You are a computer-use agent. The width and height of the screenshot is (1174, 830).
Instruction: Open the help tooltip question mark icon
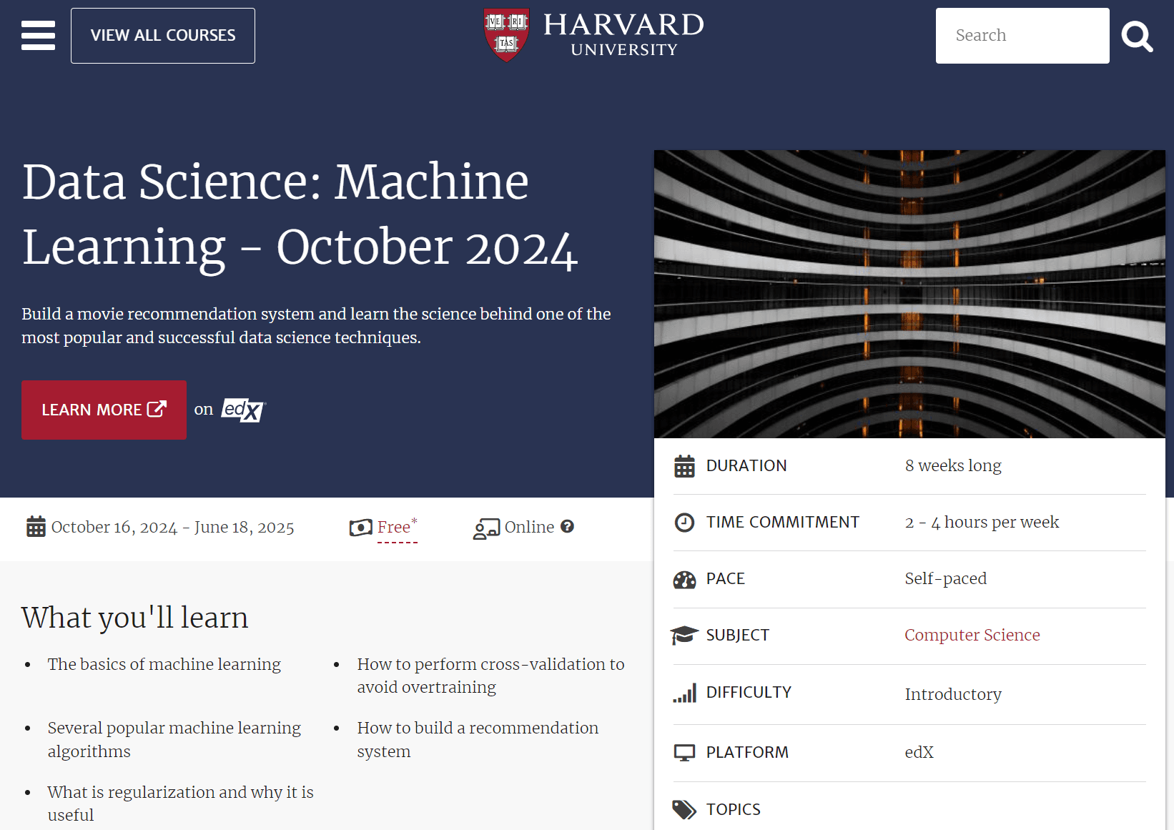tap(568, 527)
